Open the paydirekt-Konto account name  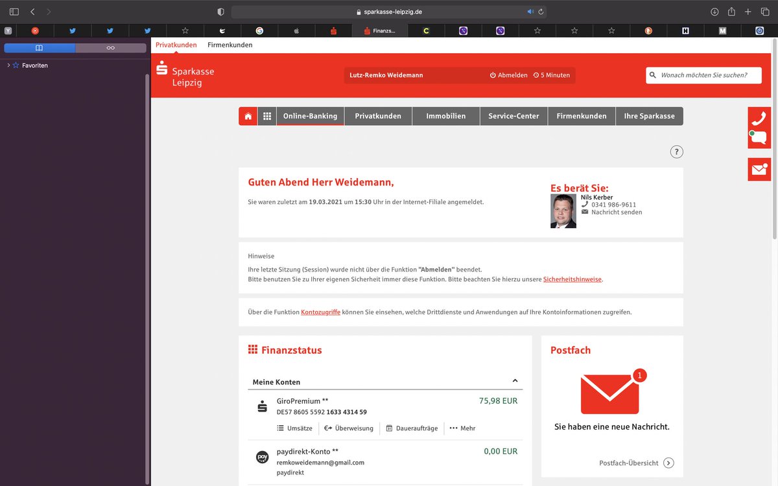coord(307,452)
